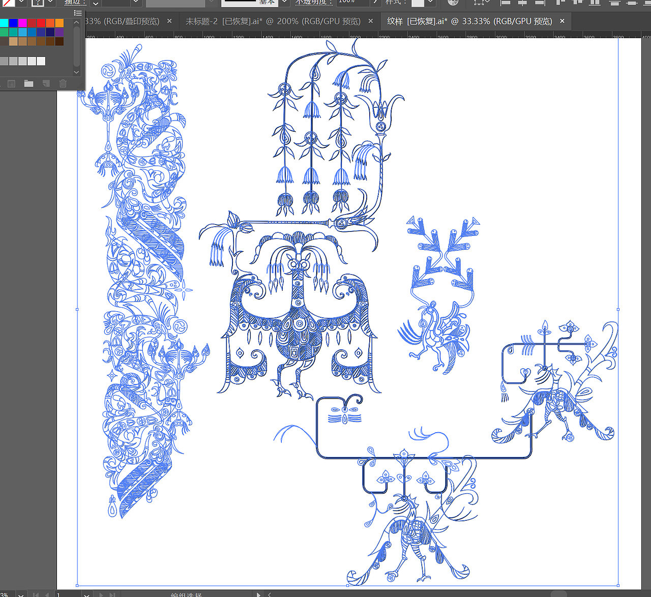Open the 不透明度 opacity panel link
The image size is (651, 597).
314,3
